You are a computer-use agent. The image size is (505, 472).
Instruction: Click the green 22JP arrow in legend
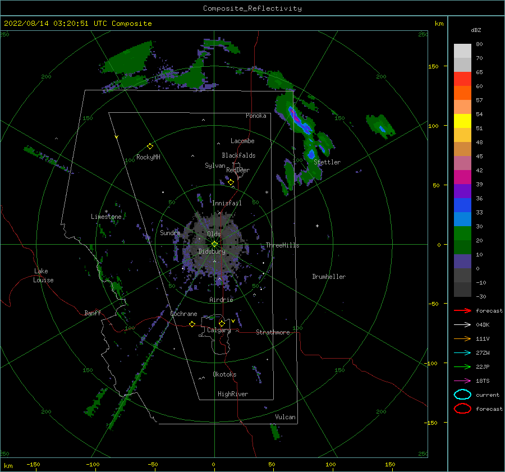(462, 366)
